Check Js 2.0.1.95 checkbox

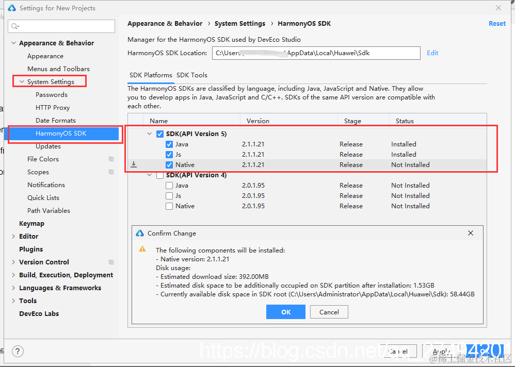pos(169,196)
